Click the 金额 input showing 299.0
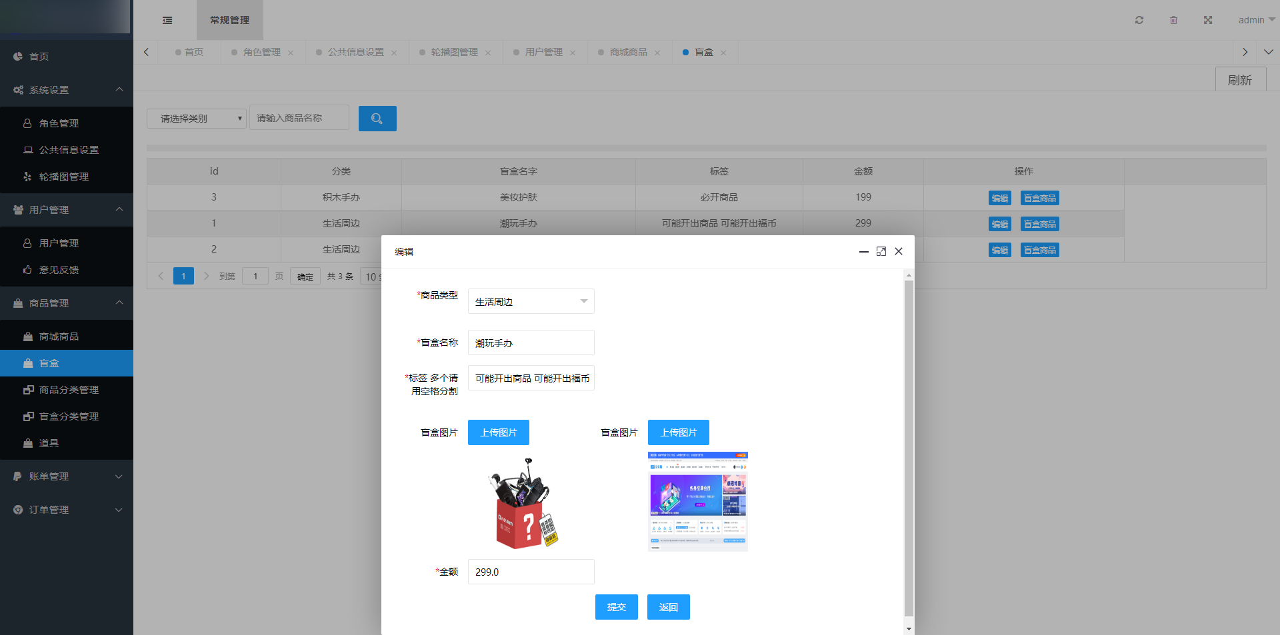This screenshot has height=635, width=1280. coord(531,571)
